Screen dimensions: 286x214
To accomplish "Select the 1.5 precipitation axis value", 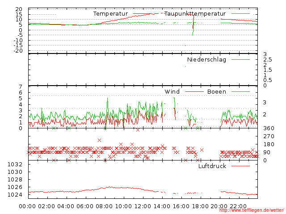I will [x=268, y=70].
